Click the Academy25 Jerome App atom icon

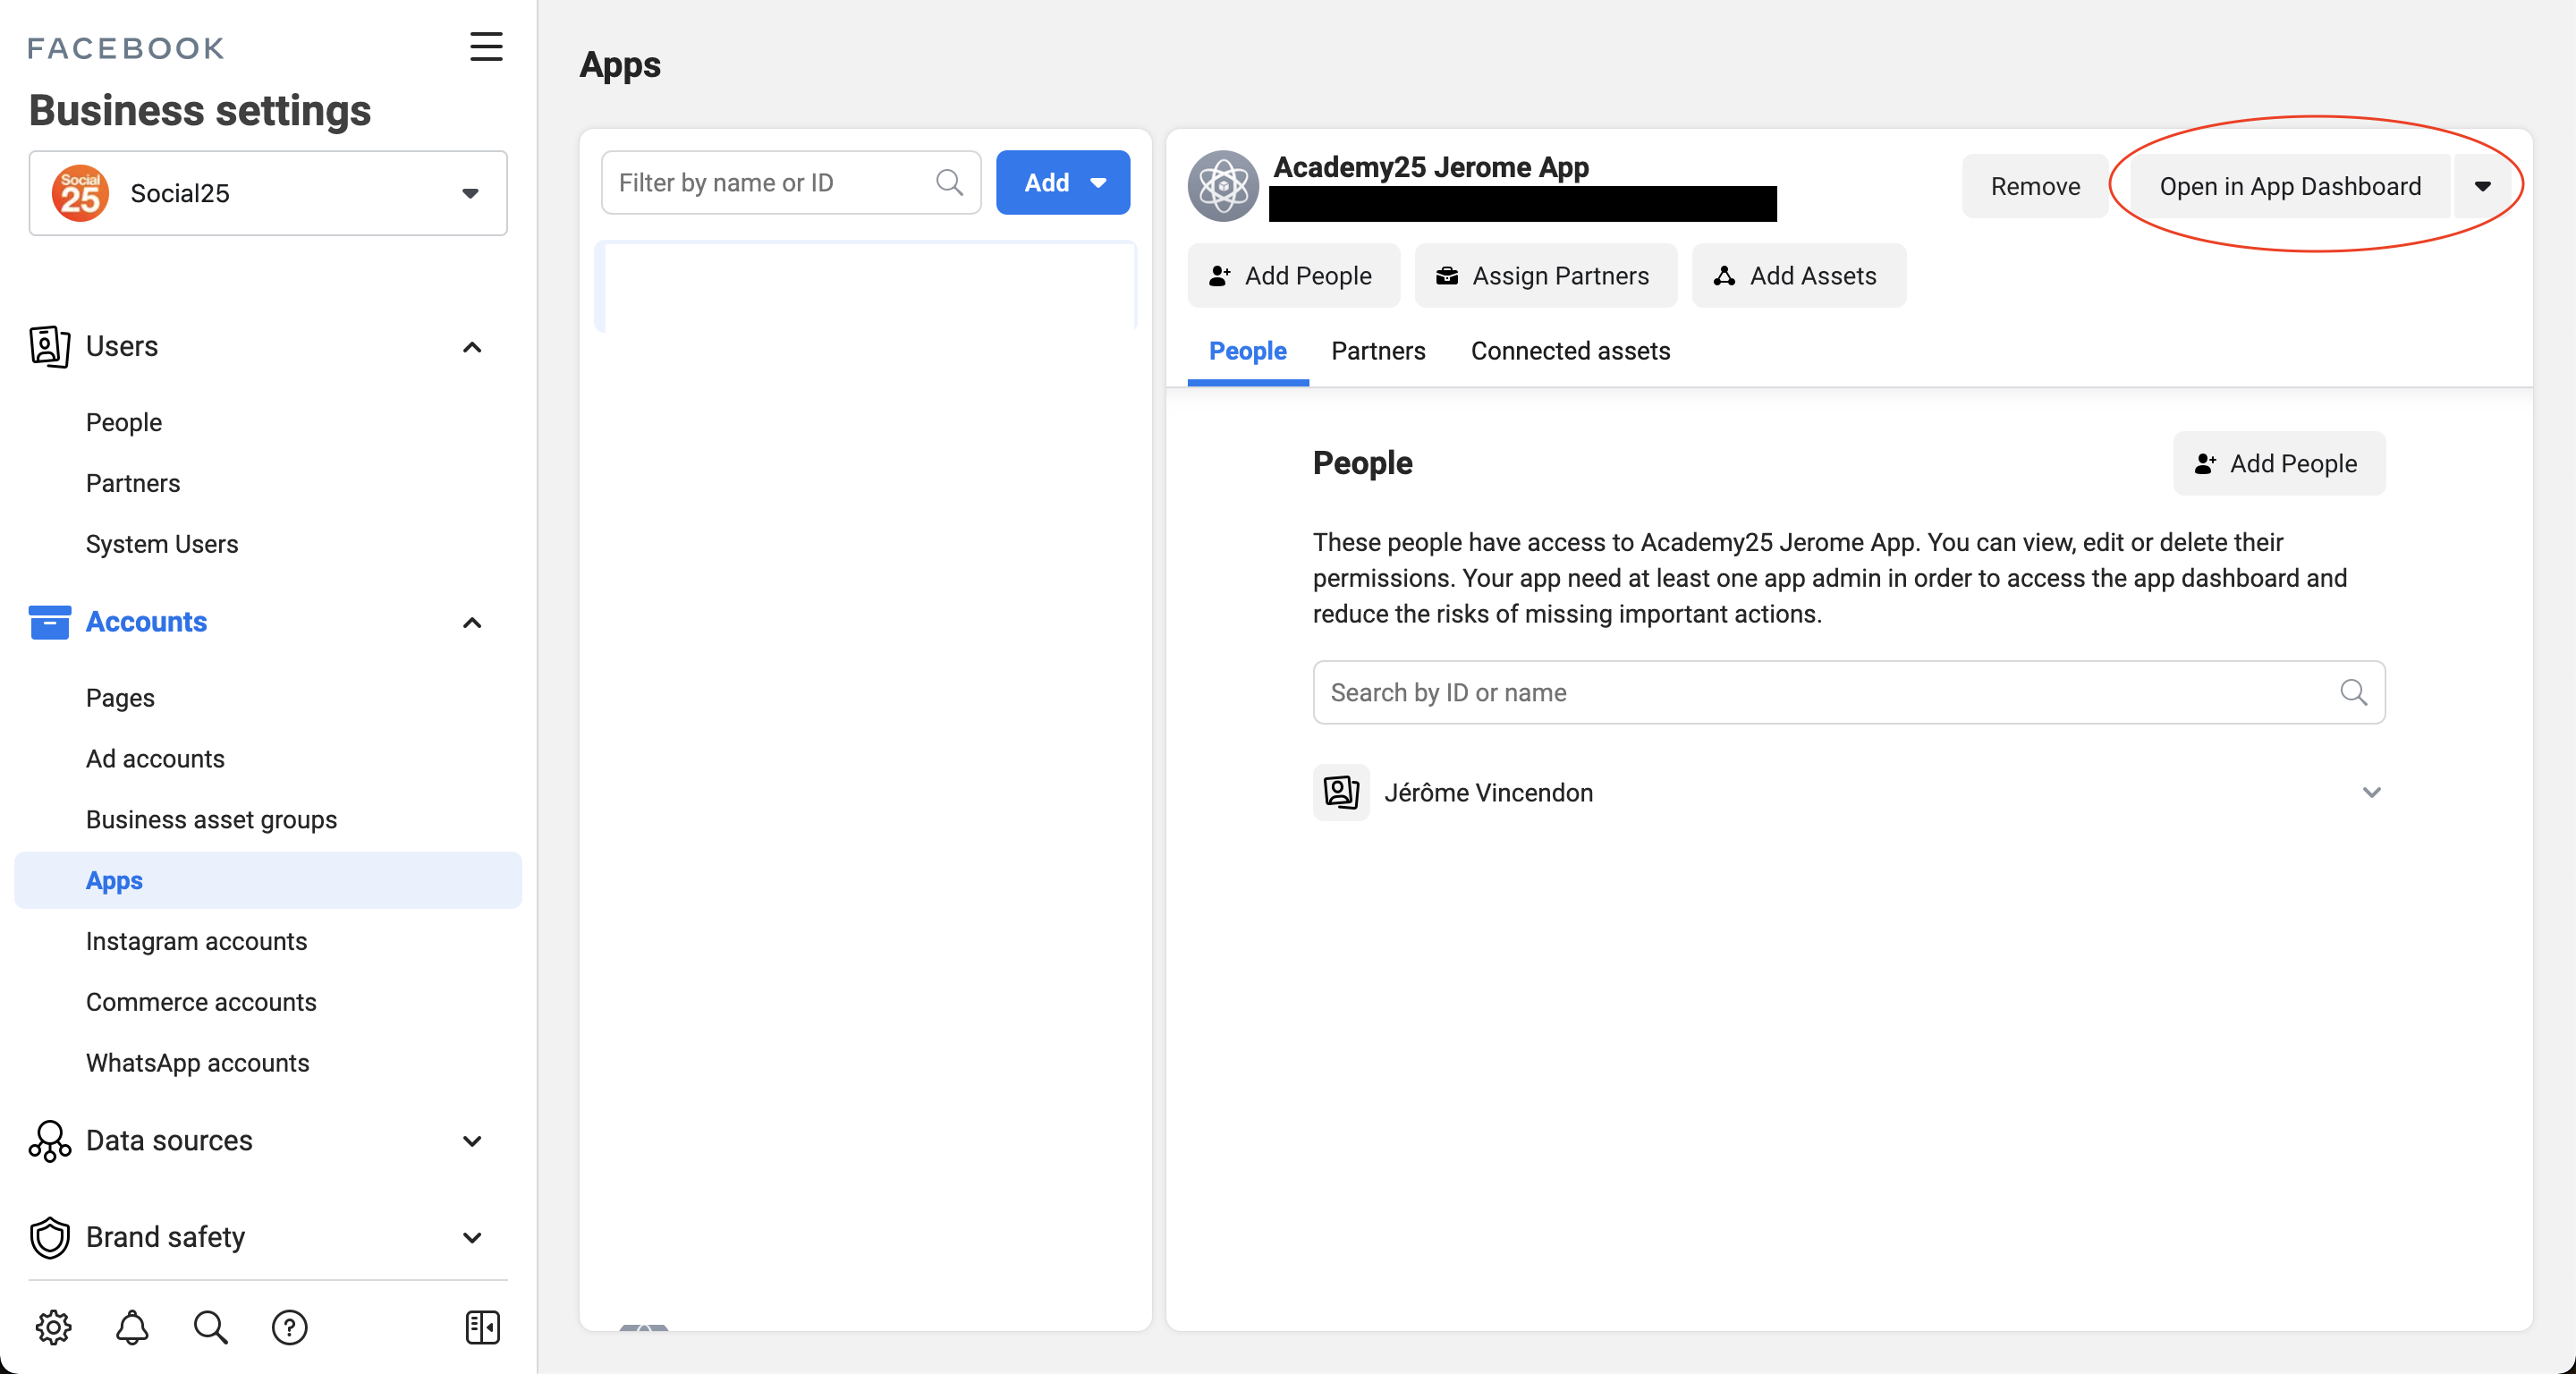coord(1222,186)
